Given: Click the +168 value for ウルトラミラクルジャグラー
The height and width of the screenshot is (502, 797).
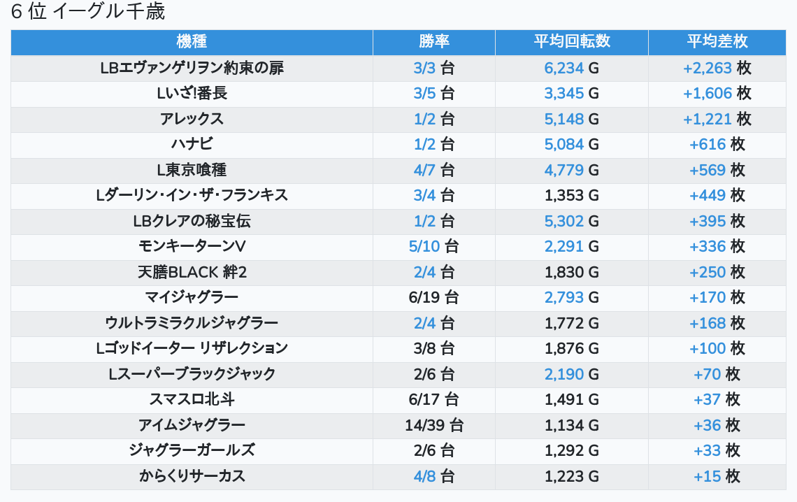Looking at the screenshot, I should tap(708, 323).
